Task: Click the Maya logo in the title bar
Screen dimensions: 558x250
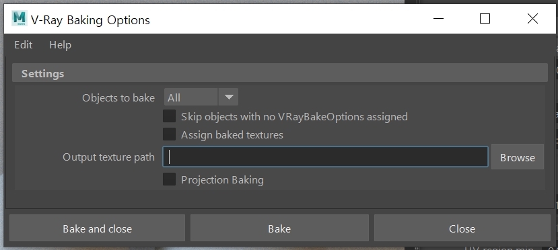Action: coord(20,18)
